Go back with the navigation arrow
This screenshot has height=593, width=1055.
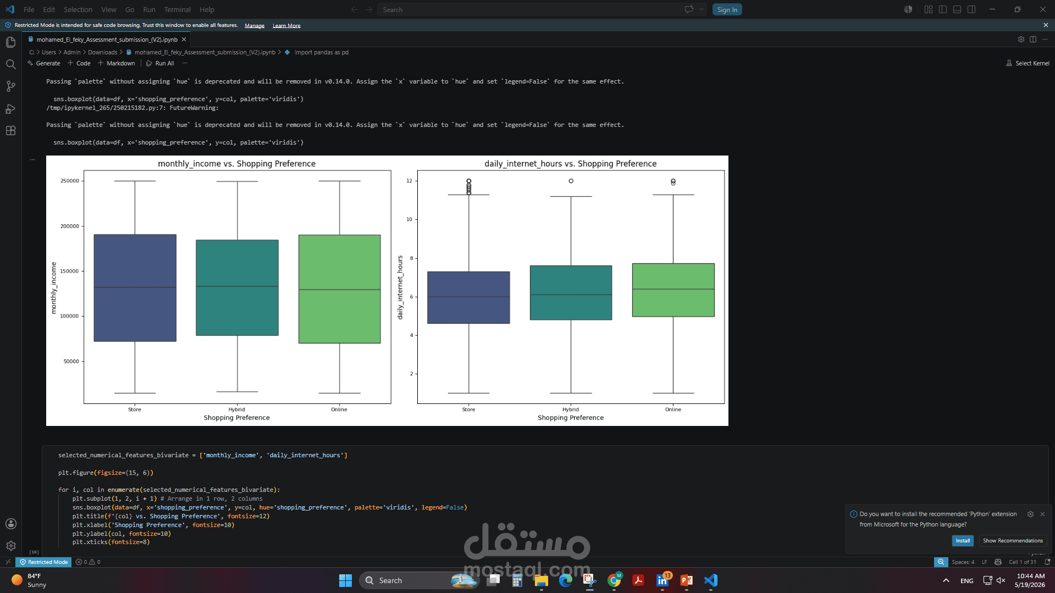click(355, 9)
